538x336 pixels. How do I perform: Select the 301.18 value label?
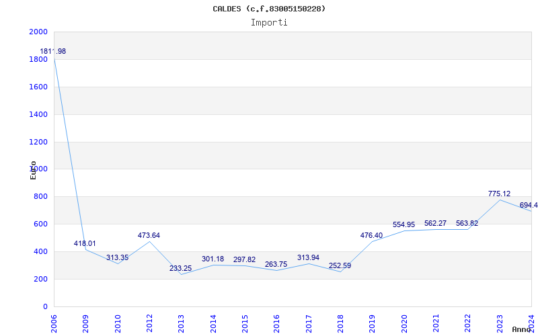click(x=213, y=259)
